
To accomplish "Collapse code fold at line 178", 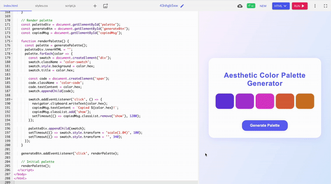I will 12,54.
